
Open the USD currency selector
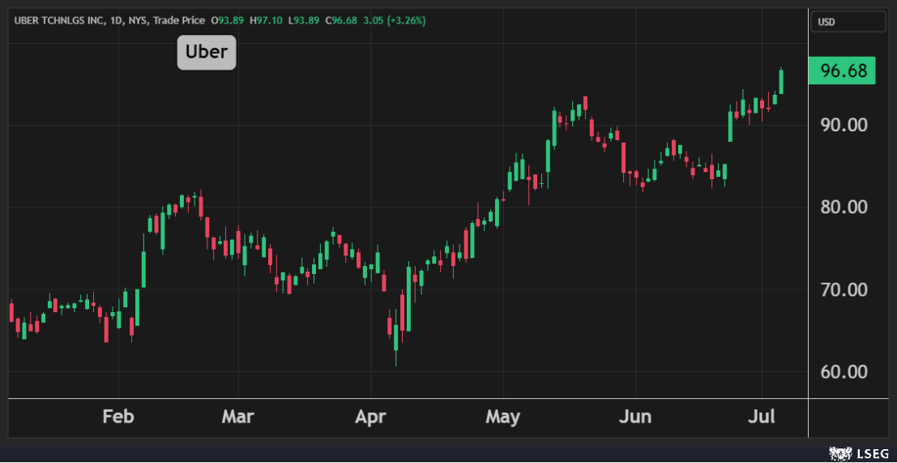tap(848, 22)
